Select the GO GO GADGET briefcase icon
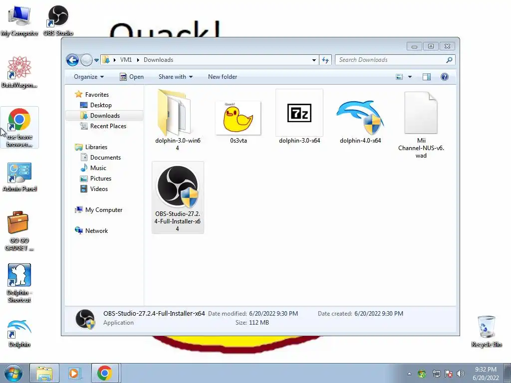 tap(19, 231)
